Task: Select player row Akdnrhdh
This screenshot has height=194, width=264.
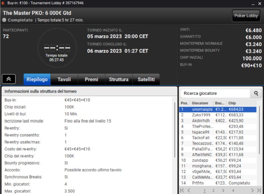Action: 218,121
